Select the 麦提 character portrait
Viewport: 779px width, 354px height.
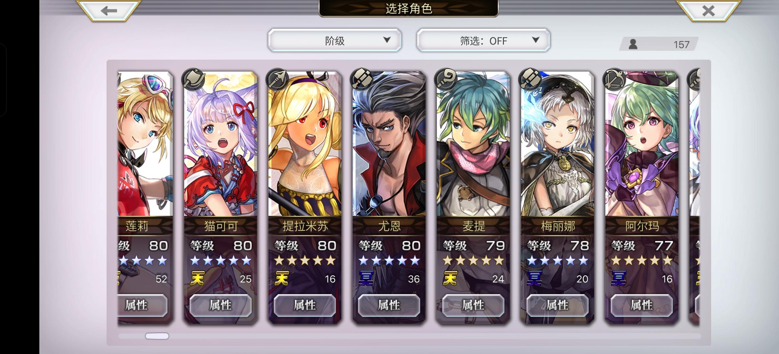[473, 144]
